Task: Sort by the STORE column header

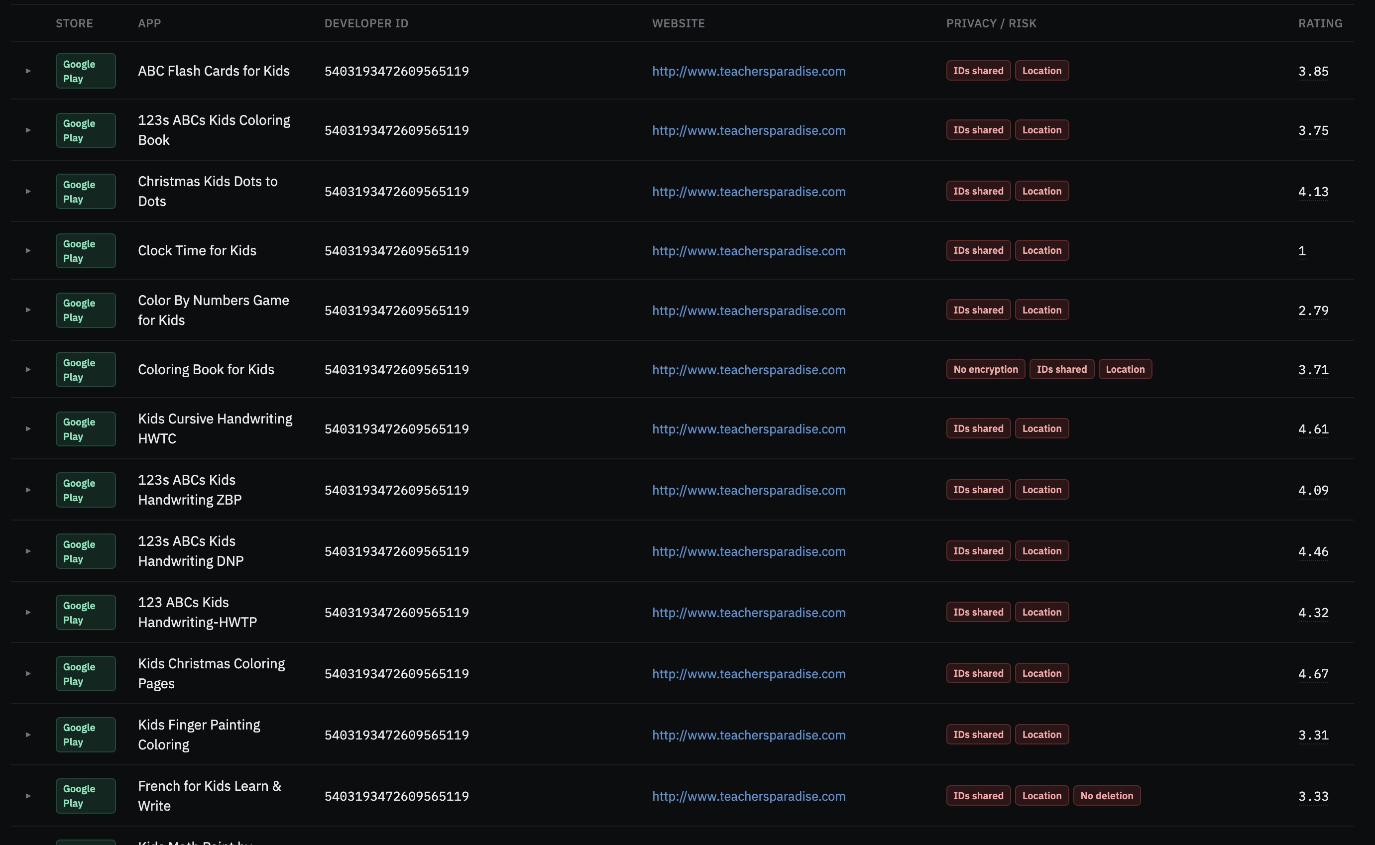Action: 74,23
